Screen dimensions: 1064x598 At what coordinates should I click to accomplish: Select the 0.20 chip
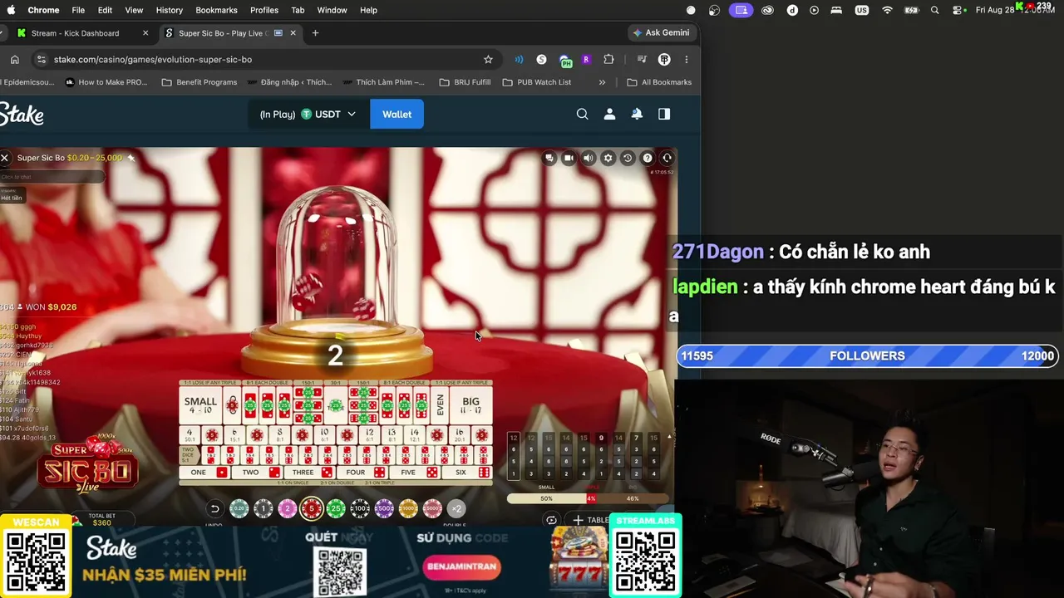[239, 508]
